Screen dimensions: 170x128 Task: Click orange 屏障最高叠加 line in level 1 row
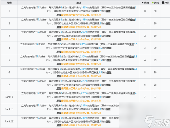[x=79, y=15]
